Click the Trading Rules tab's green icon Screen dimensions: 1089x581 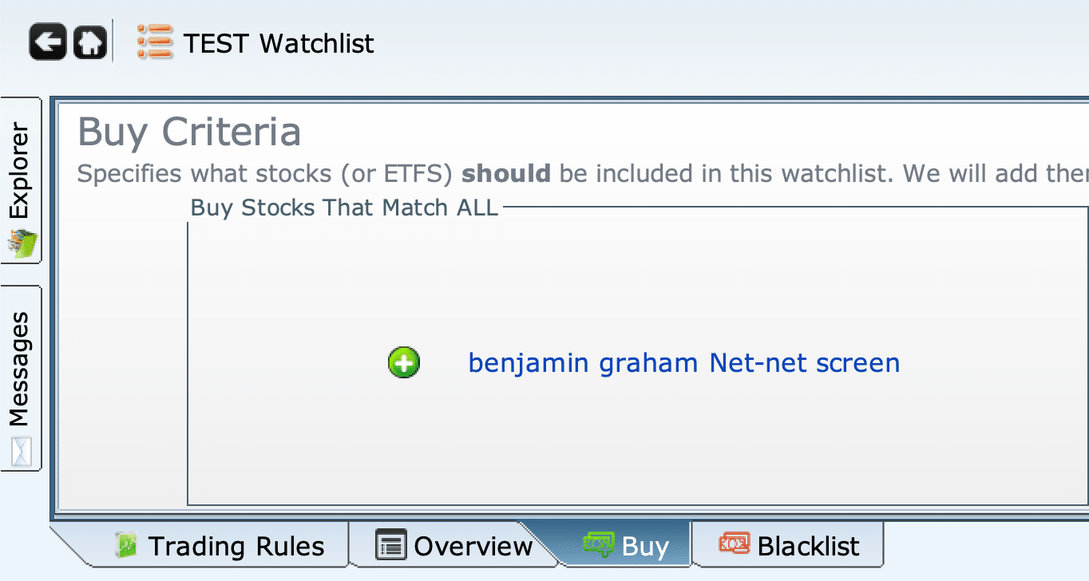coord(128,545)
